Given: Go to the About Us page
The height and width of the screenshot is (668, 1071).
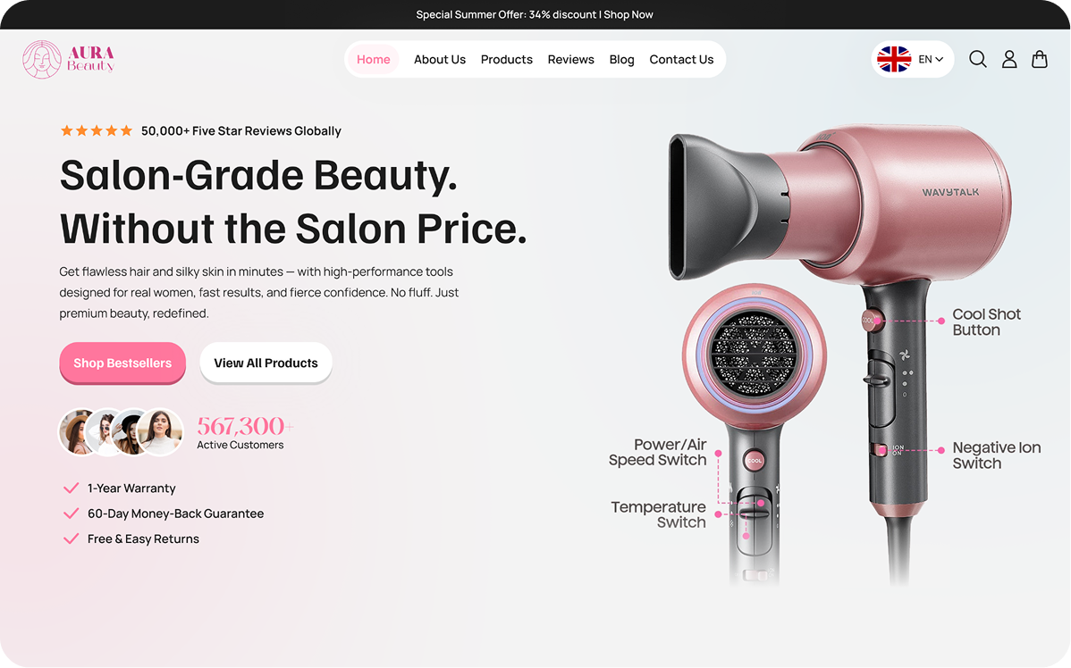Looking at the screenshot, I should [x=439, y=59].
